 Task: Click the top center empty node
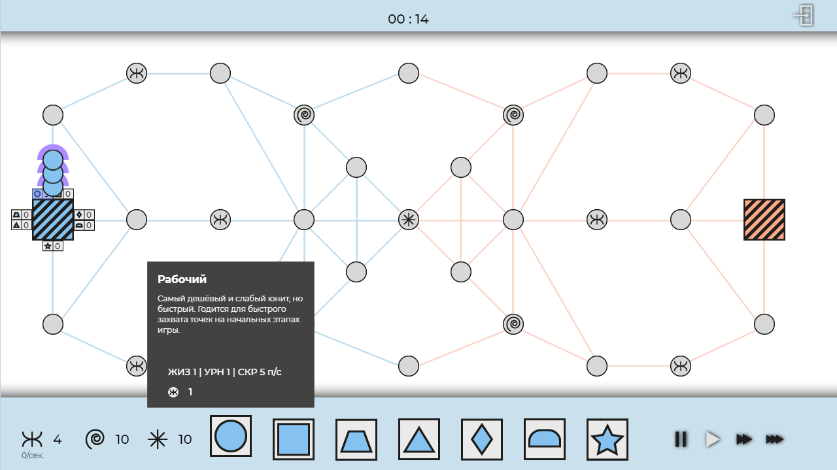pos(409,73)
